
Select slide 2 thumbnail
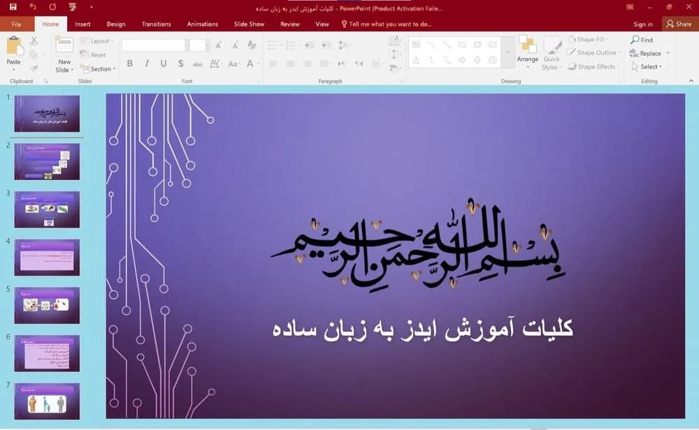[47, 161]
